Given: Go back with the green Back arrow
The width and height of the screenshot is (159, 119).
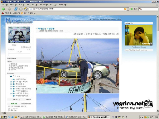Looking at the screenshot, I should pos(3,9).
